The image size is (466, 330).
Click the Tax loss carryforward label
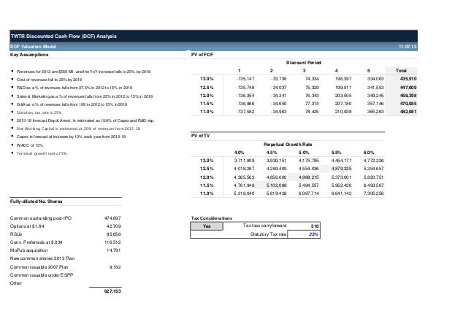point(264,226)
